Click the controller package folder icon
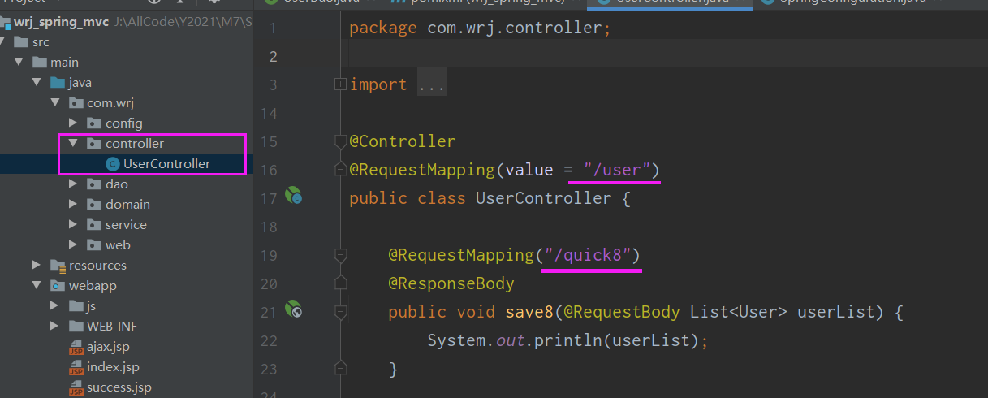 point(94,144)
